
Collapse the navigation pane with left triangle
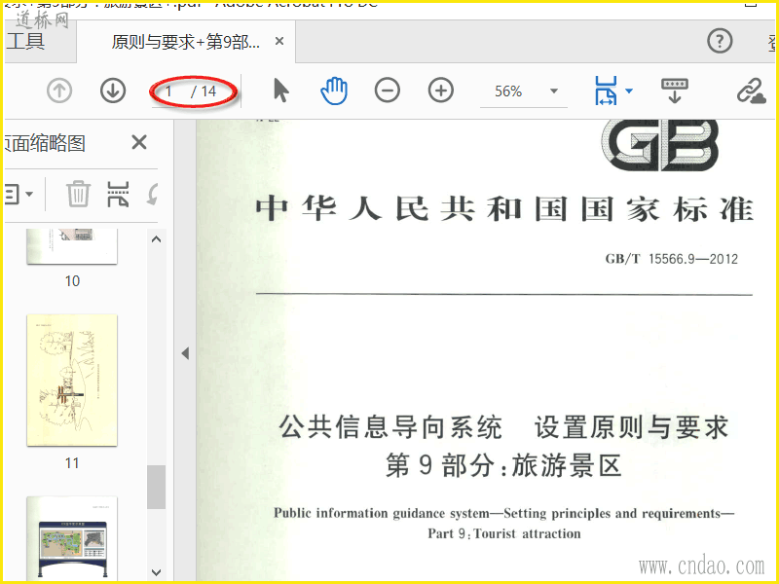(x=185, y=353)
